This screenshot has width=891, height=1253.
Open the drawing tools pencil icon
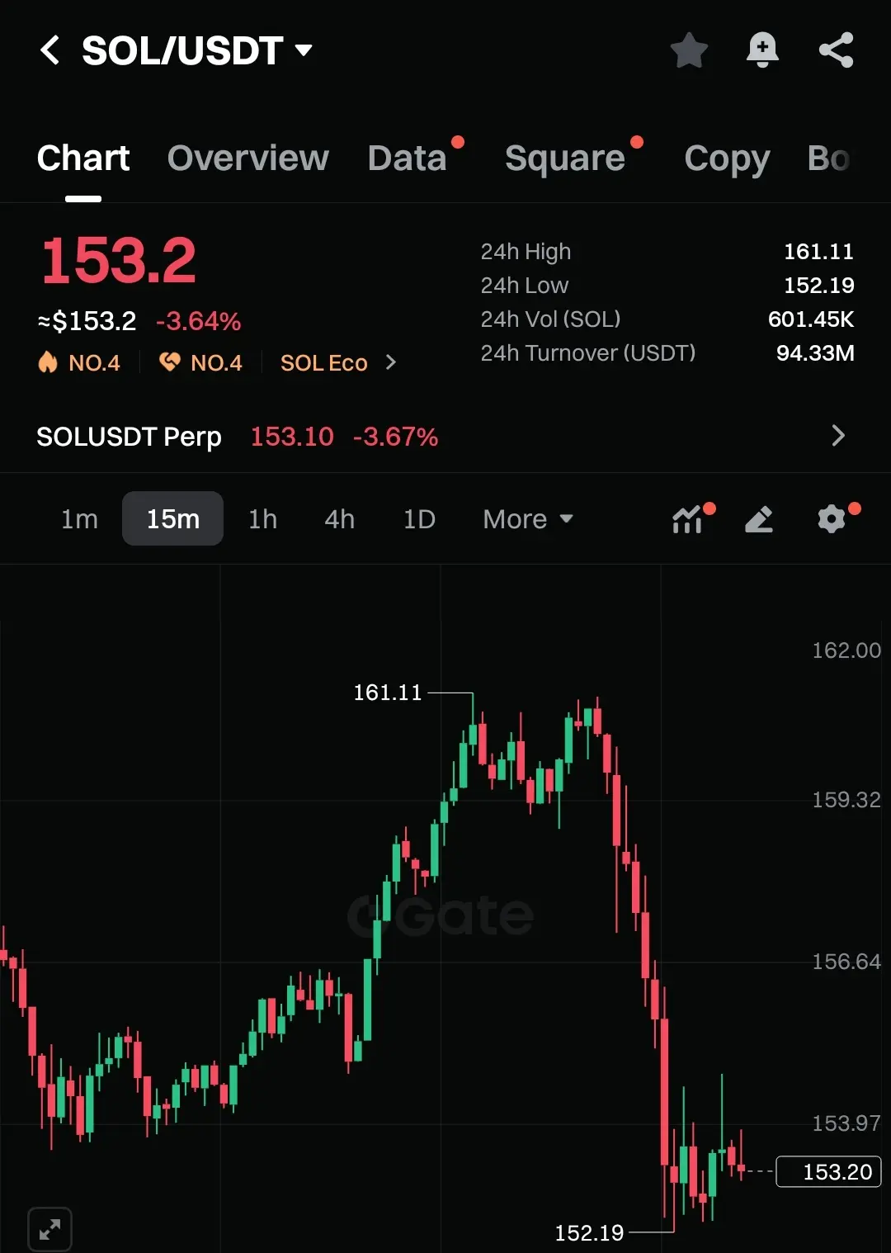(x=759, y=518)
